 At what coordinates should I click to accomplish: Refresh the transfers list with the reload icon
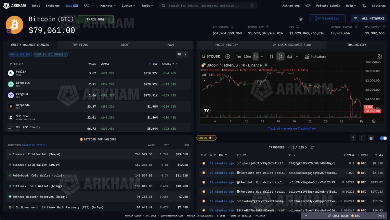[312, 147]
